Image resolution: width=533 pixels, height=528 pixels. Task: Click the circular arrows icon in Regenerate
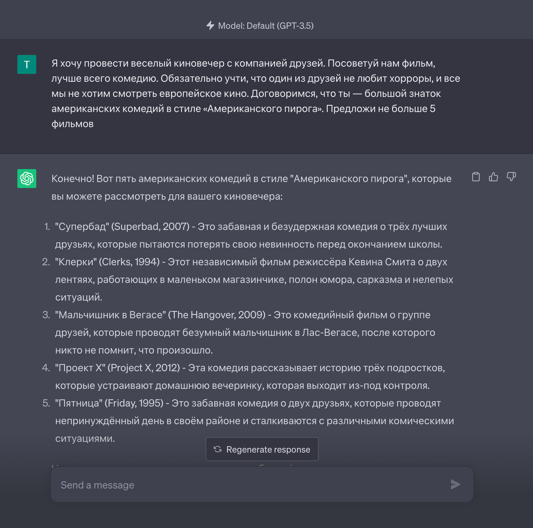(218, 449)
